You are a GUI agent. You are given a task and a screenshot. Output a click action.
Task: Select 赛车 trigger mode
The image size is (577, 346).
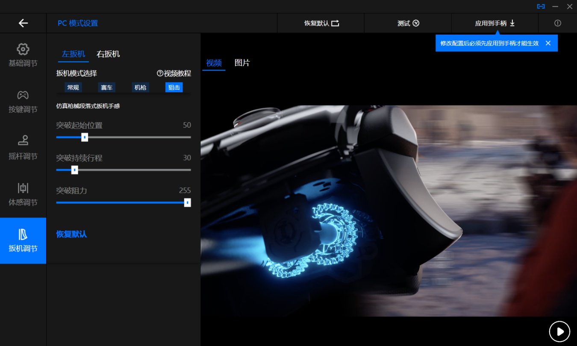coord(106,88)
